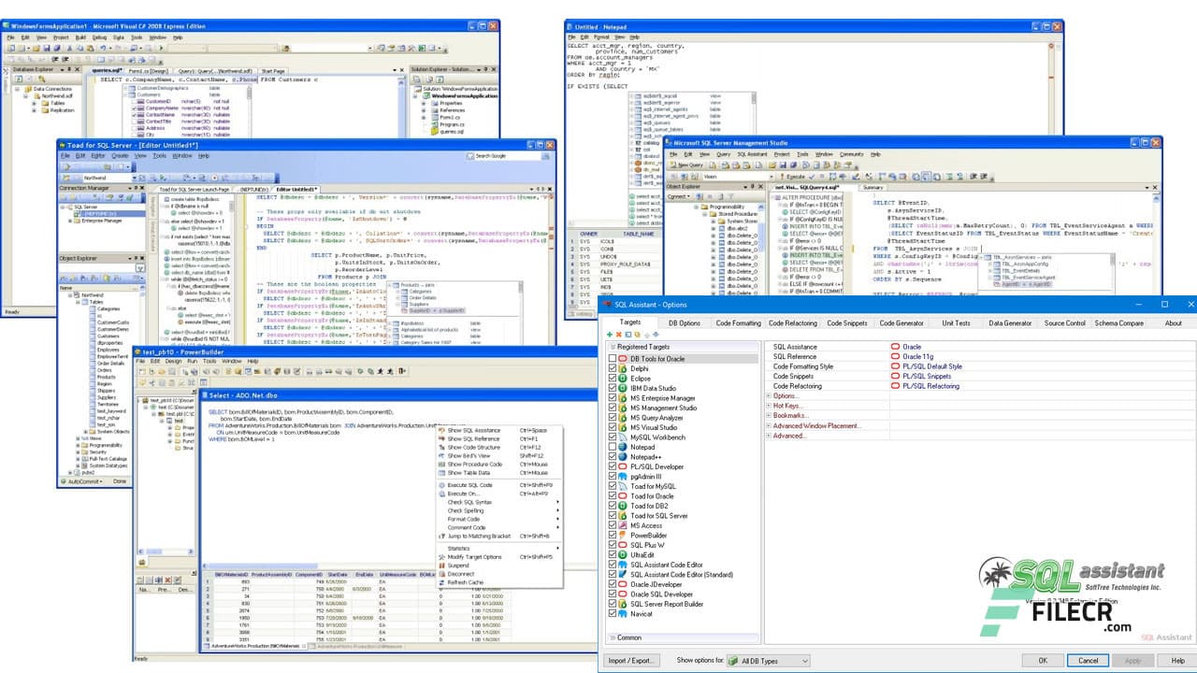Click the Execute SQL Code icon in context menu

click(x=440, y=484)
